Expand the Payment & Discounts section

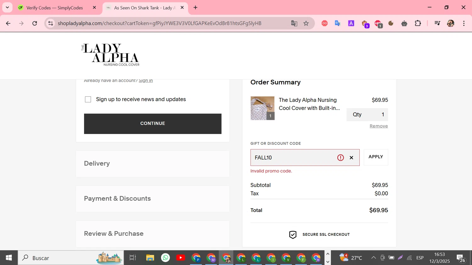153,199
